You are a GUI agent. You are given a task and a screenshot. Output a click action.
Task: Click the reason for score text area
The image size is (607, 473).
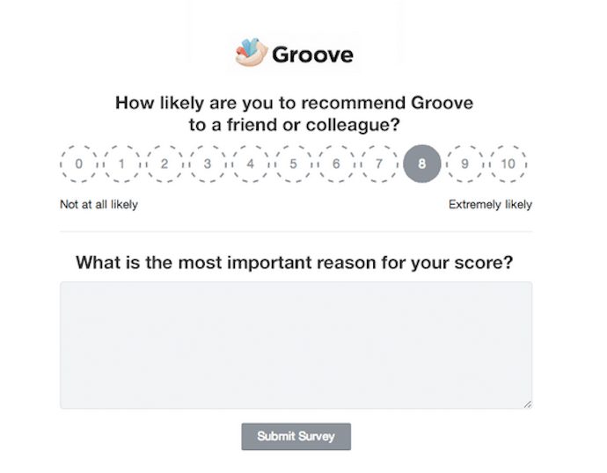tap(296, 345)
